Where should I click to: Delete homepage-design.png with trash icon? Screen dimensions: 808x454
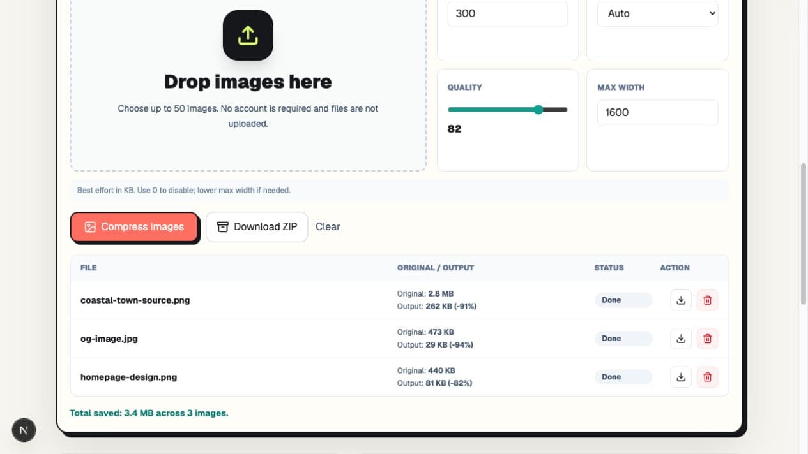pos(707,377)
